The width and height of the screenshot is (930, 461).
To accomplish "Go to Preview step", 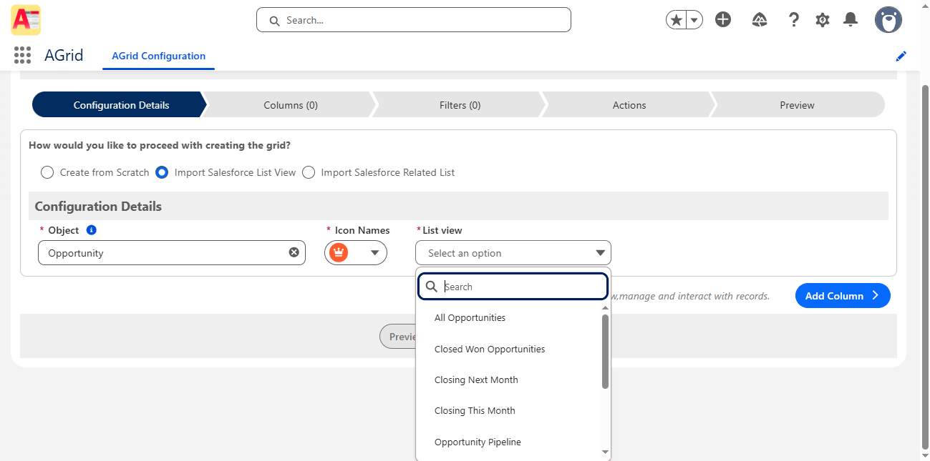I will click(797, 105).
